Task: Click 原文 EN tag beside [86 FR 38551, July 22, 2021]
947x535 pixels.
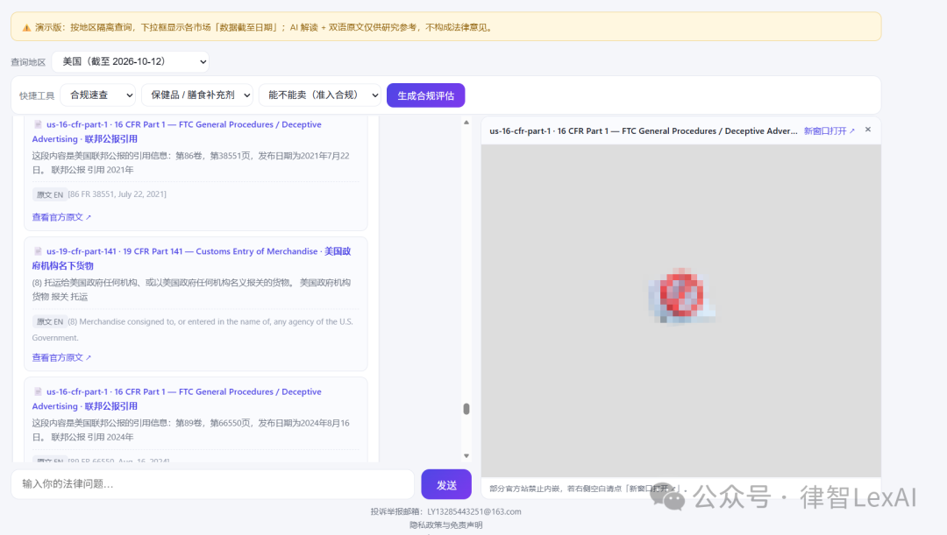Action: [x=49, y=194]
